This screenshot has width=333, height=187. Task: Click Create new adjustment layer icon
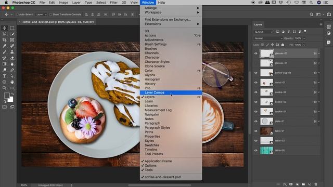297,184
